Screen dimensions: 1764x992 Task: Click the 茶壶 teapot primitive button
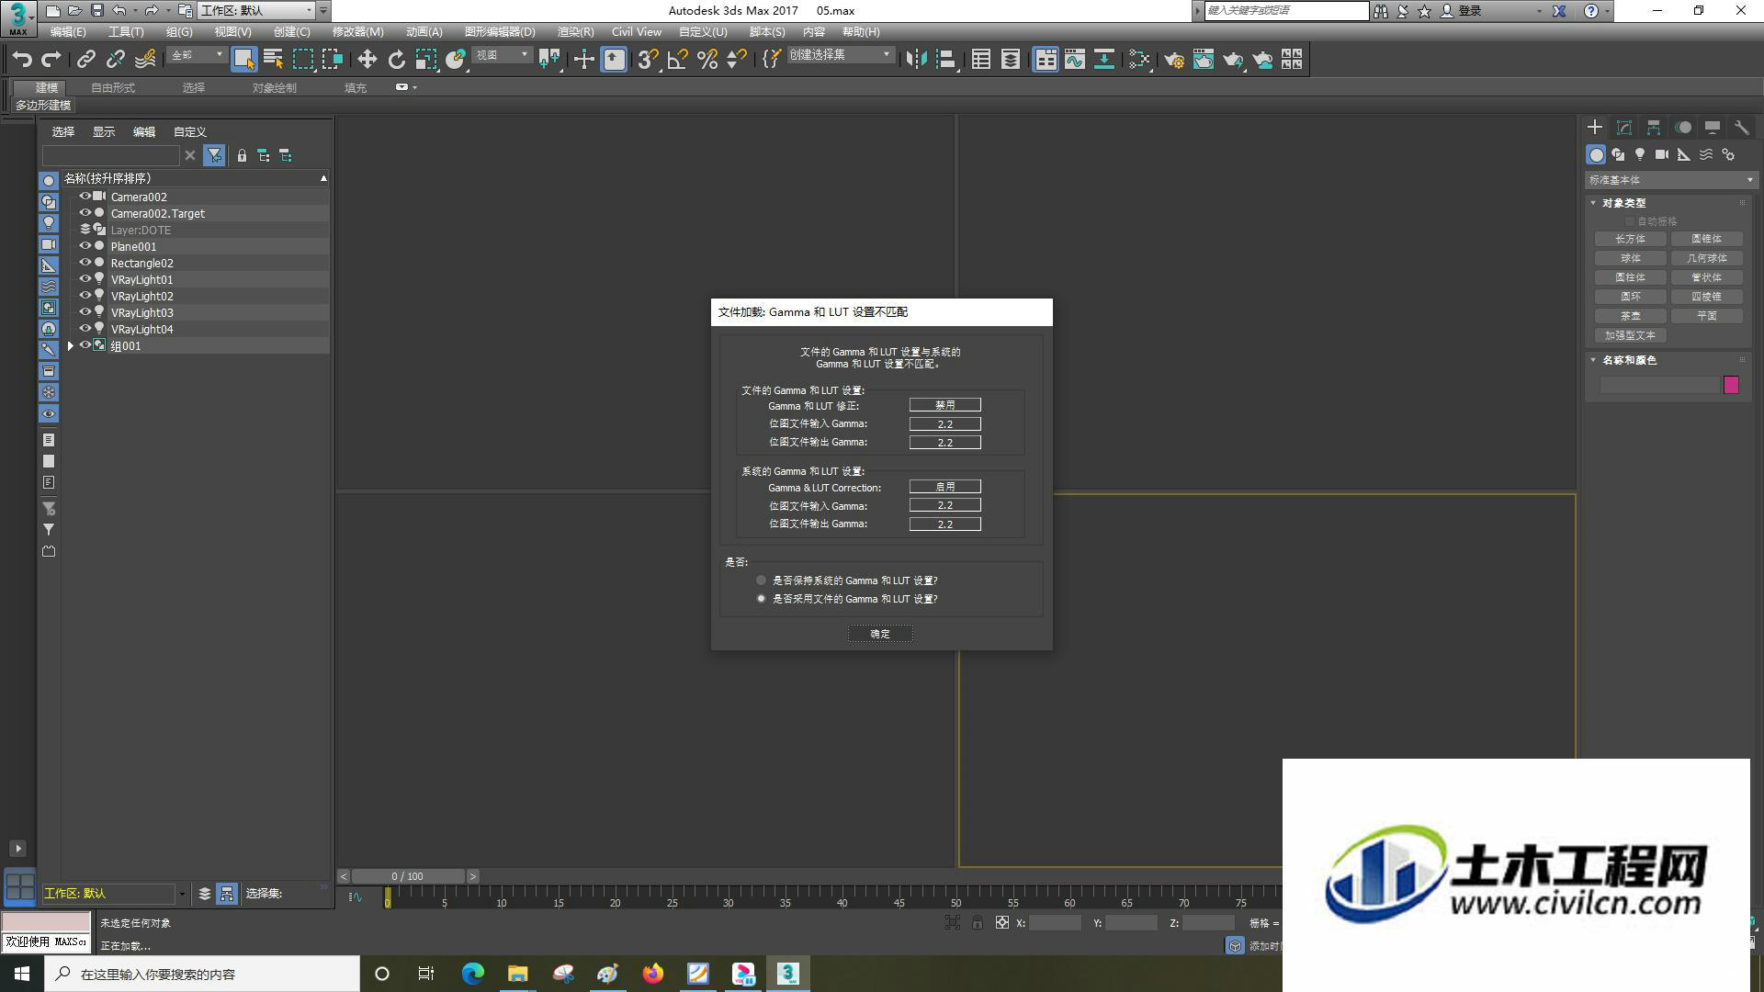(1631, 316)
